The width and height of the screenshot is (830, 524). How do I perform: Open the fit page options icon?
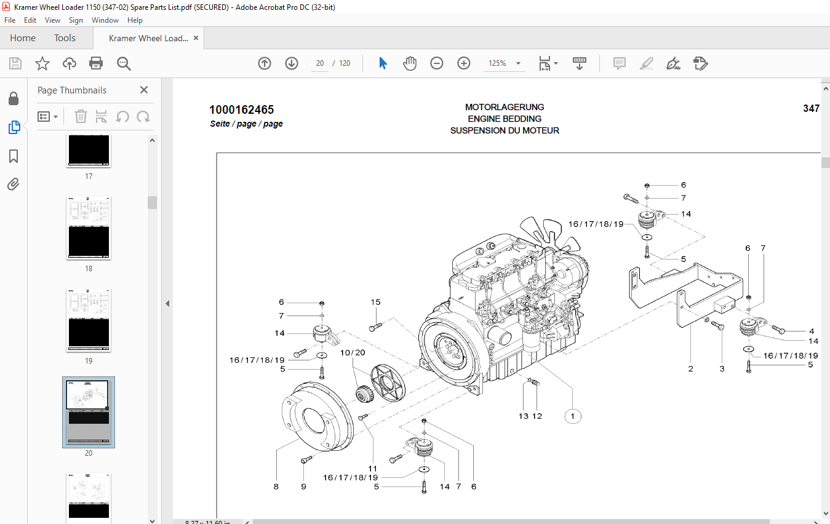(548, 63)
